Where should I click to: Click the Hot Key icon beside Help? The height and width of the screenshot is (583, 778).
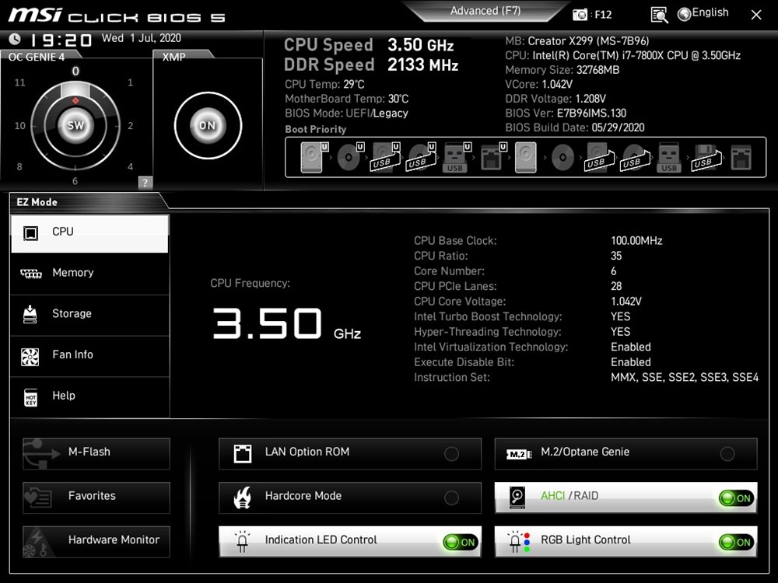point(31,397)
